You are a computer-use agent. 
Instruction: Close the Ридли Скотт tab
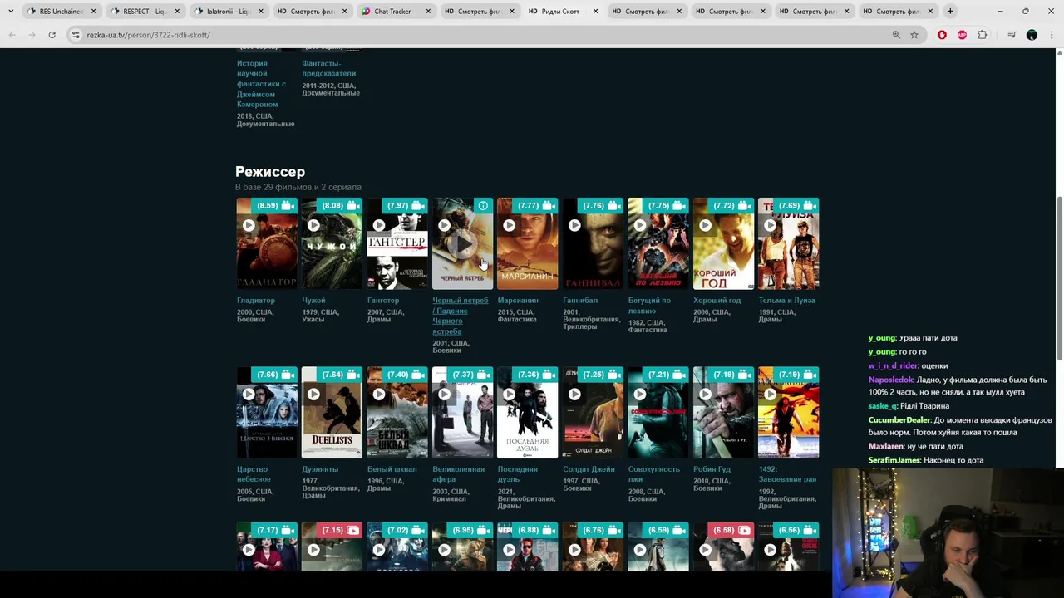(595, 12)
